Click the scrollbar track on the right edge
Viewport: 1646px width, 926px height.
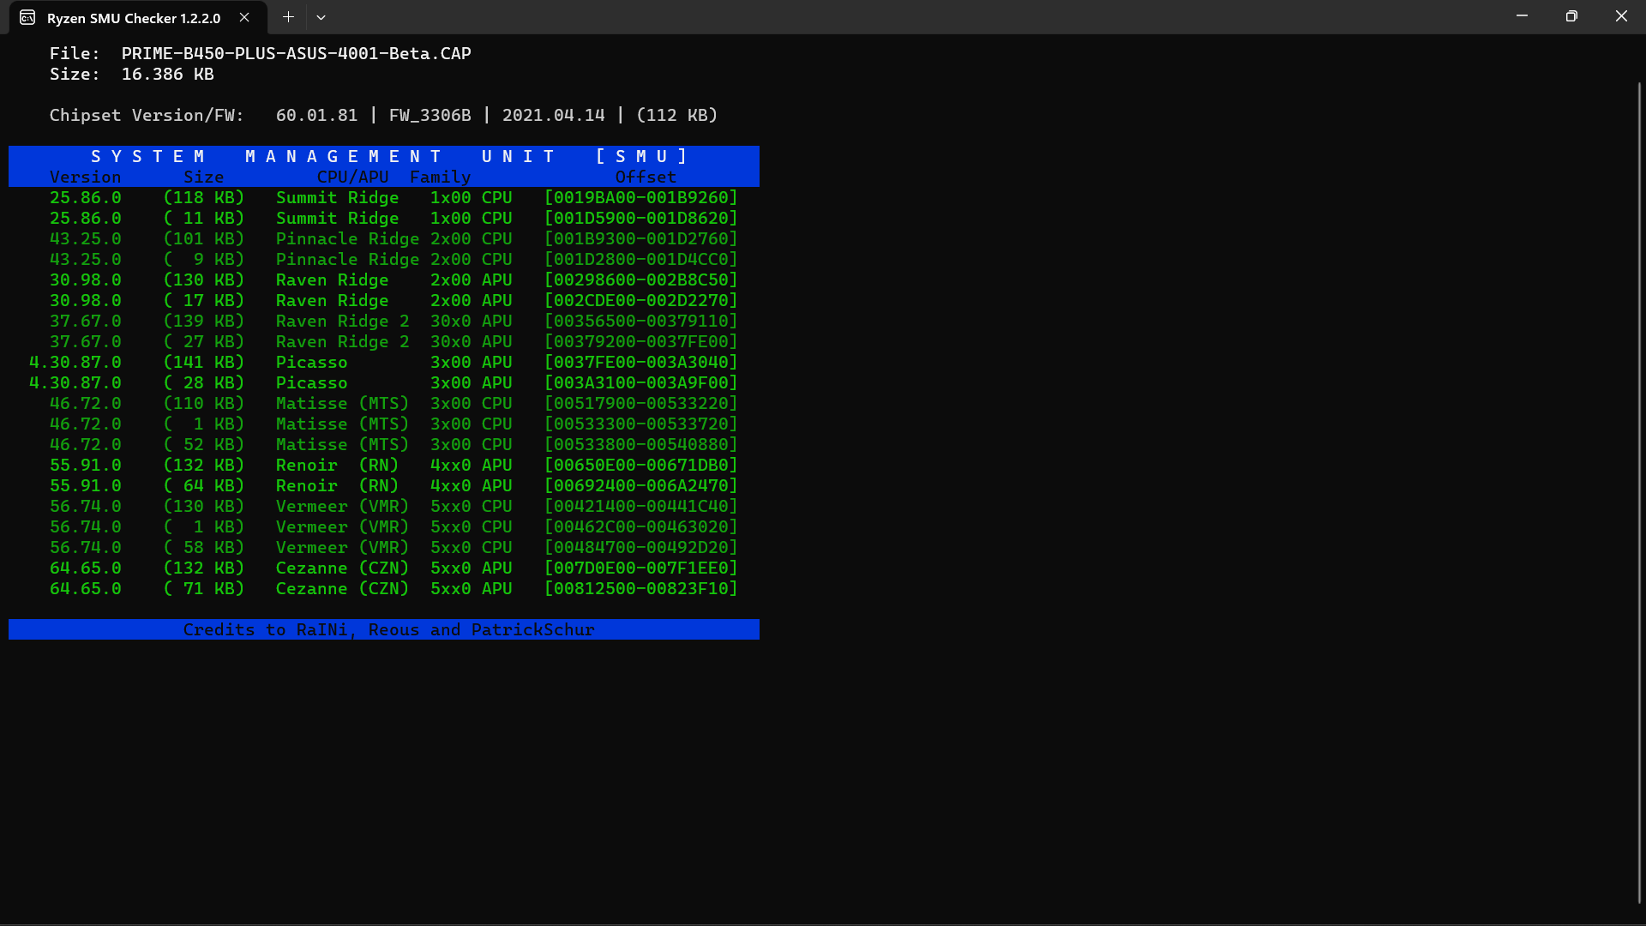click(x=1640, y=463)
